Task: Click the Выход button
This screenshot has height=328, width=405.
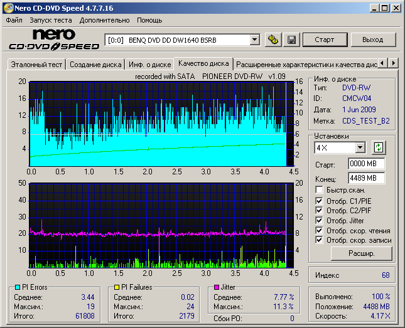Action: [x=373, y=40]
